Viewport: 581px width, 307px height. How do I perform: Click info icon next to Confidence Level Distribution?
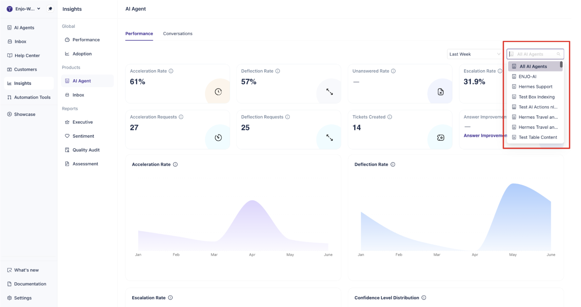click(x=424, y=298)
